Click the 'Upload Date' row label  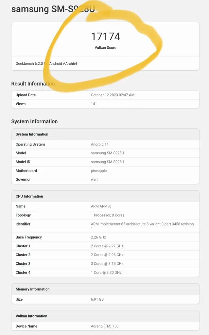tap(26, 95)
